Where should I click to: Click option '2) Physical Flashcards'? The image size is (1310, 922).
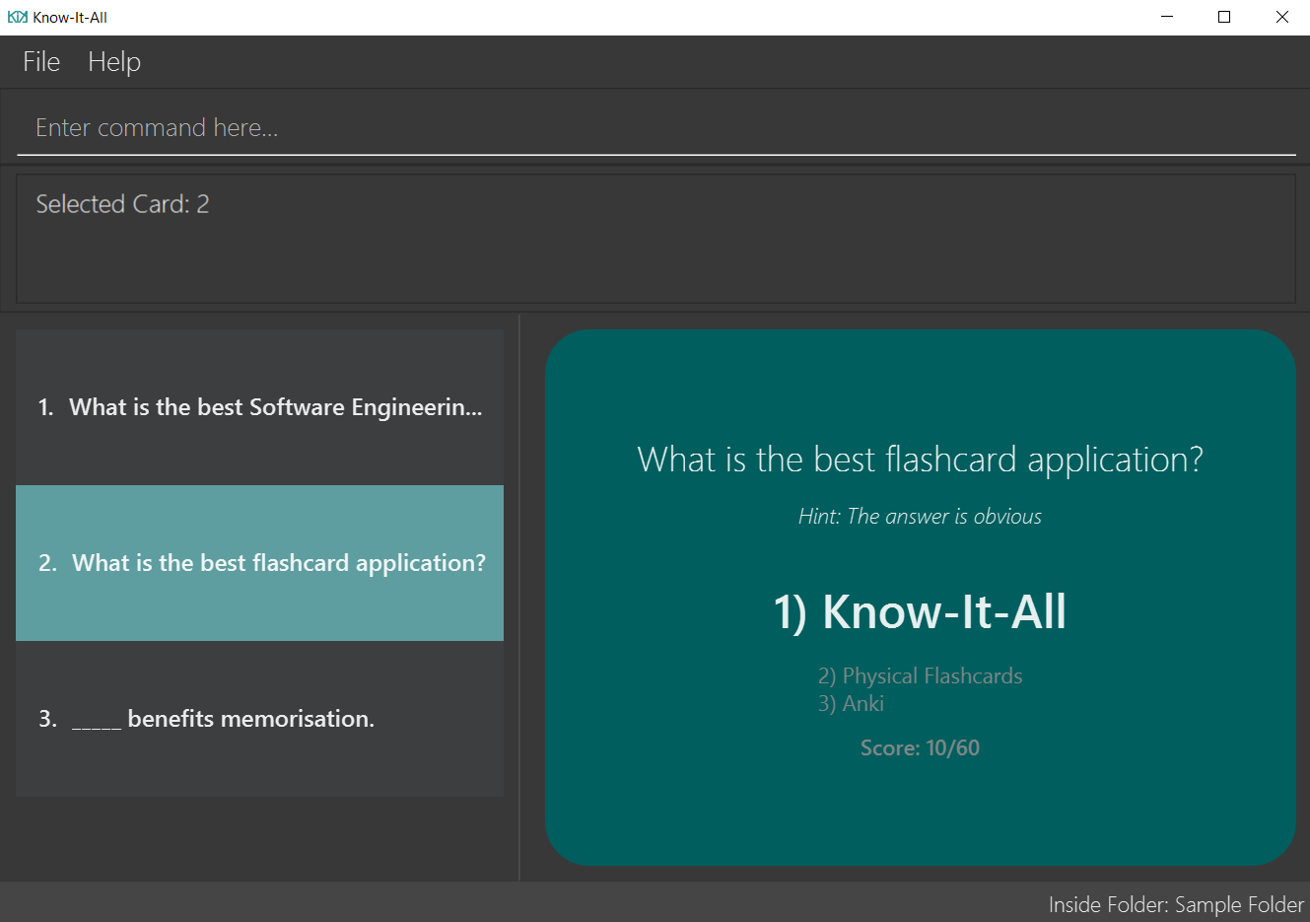(920, 675)
